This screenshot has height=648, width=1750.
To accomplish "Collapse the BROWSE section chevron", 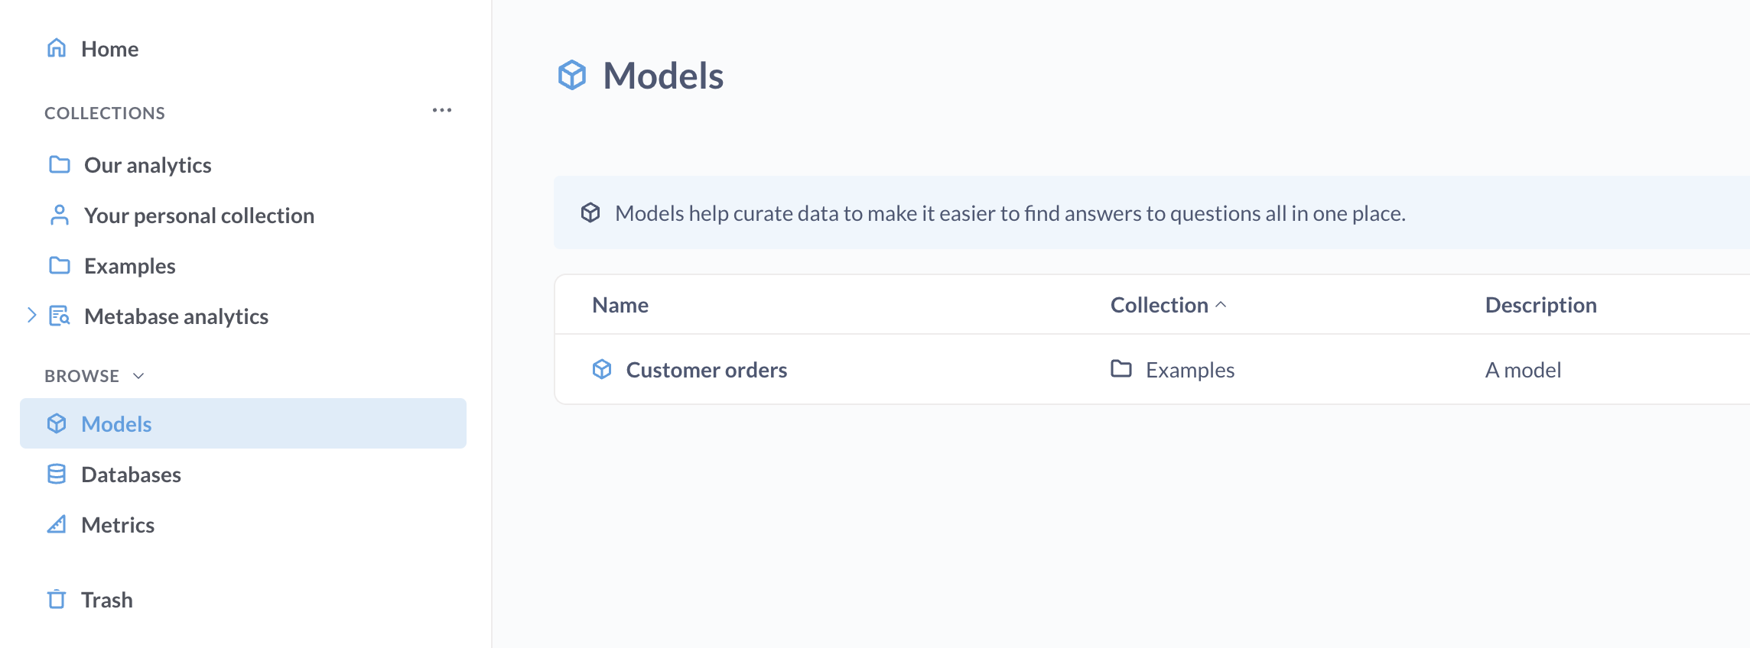I will click(138, 376).
